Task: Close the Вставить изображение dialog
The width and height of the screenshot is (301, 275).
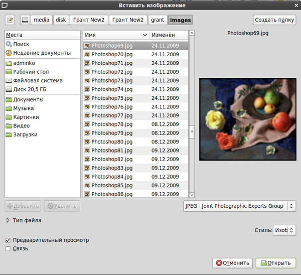Action: pos(296,6)
